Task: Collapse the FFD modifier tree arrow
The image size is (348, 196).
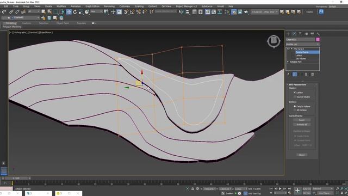Action: (x=291, y=49)
